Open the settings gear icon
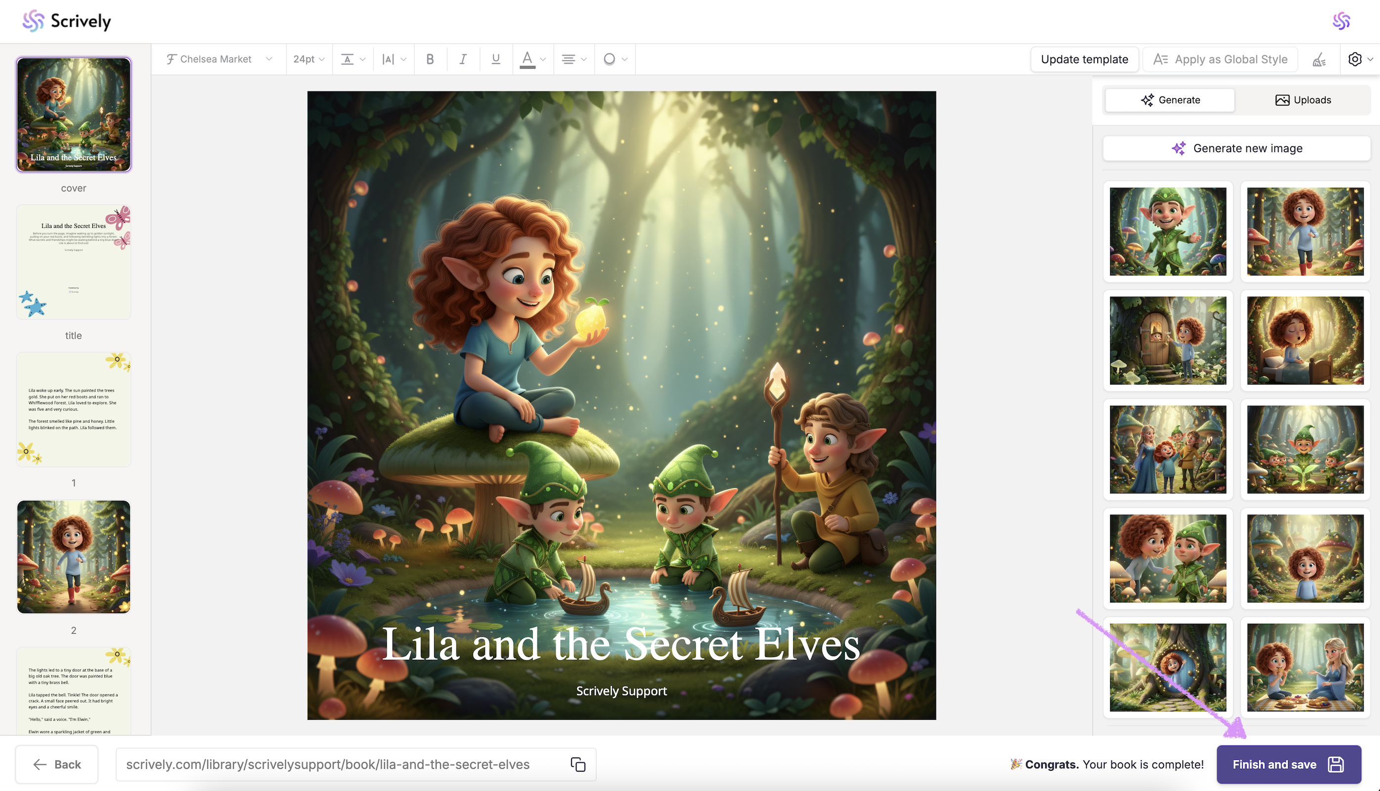This screenshot has height=791, width=1380. click(x=1355, y=59)
